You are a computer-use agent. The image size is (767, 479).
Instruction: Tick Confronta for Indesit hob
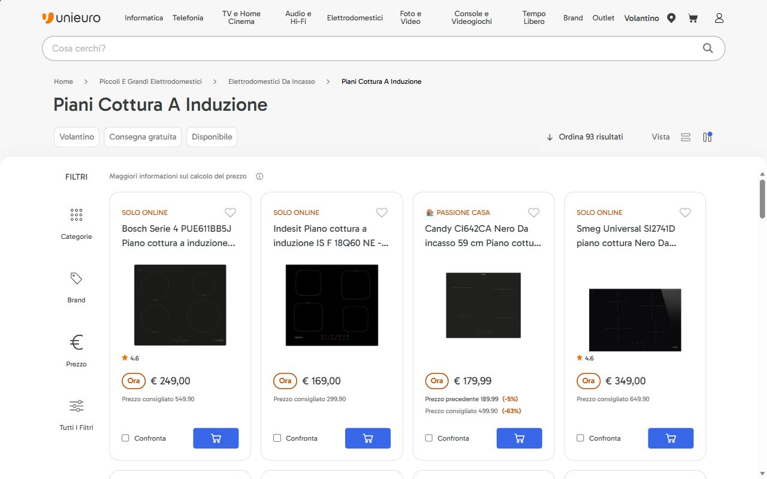click(x=277, y=438)
